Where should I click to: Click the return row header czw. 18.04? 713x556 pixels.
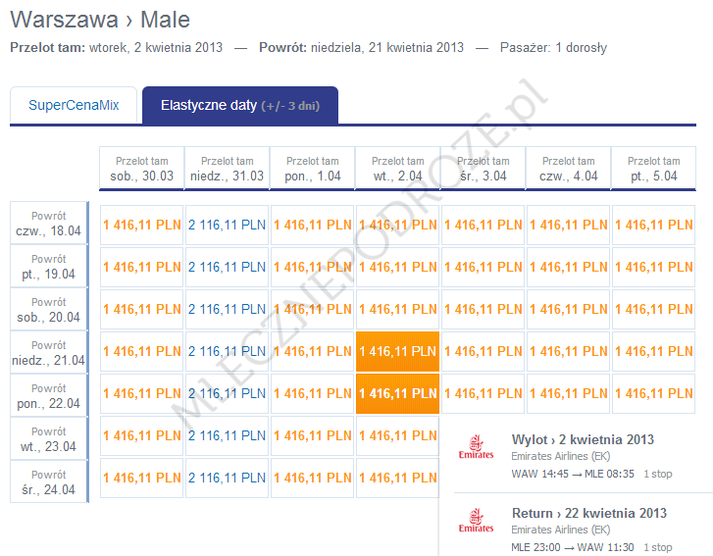tap(49, 224)
